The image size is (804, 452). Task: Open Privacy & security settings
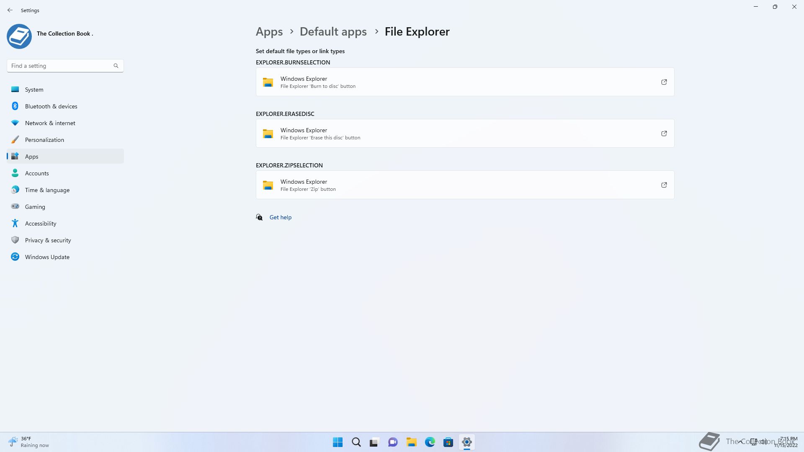65,240
